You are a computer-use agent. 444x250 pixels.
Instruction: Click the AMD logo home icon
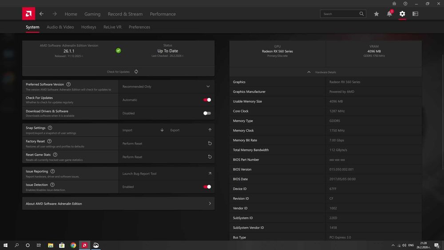[x=28, y=14]
